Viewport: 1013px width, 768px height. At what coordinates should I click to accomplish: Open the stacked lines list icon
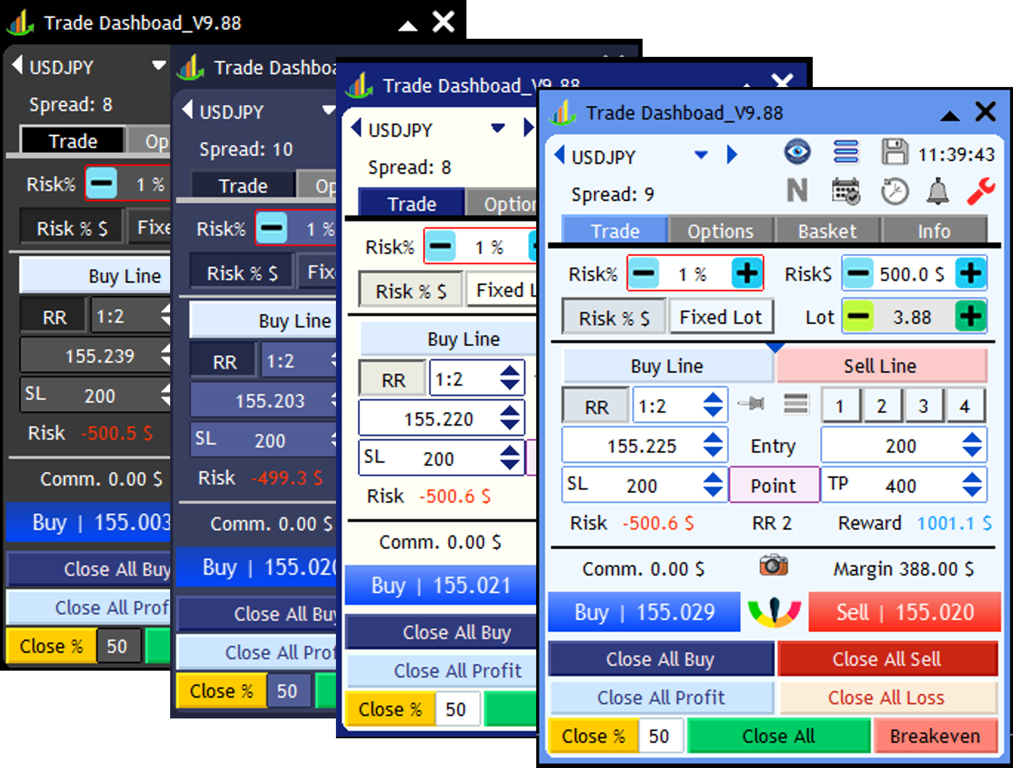(x=845, y=152)
